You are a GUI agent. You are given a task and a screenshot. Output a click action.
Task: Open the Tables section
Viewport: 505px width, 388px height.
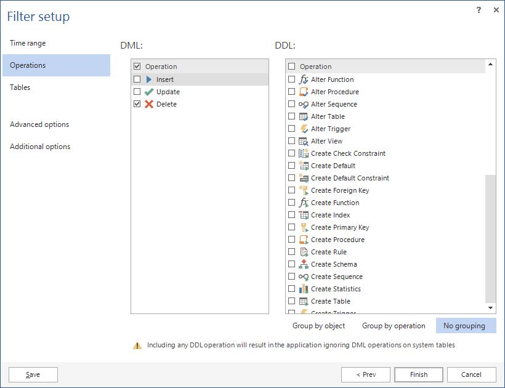coord(20,87)
